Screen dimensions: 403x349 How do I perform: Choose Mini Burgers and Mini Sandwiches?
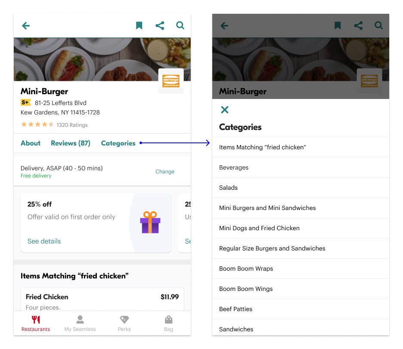[x=301, y=208]
